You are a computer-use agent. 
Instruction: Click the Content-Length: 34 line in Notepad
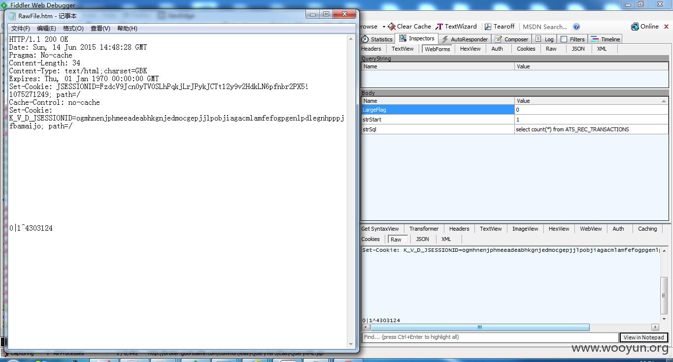pyautogui.click(x=45, y=63)
